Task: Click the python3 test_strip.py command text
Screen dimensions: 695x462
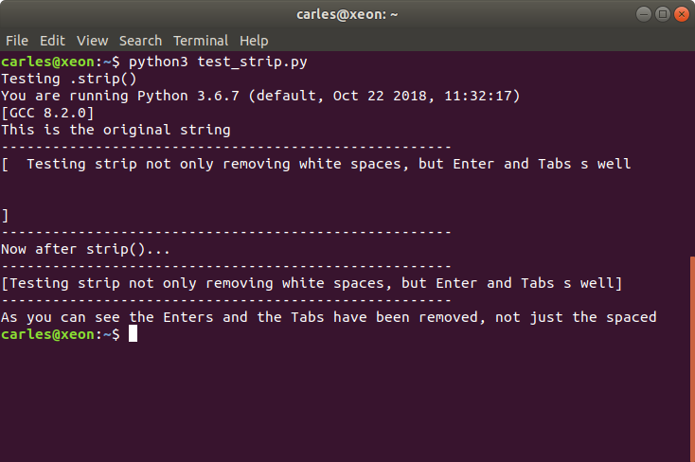Action: click(x=218, y=62)
